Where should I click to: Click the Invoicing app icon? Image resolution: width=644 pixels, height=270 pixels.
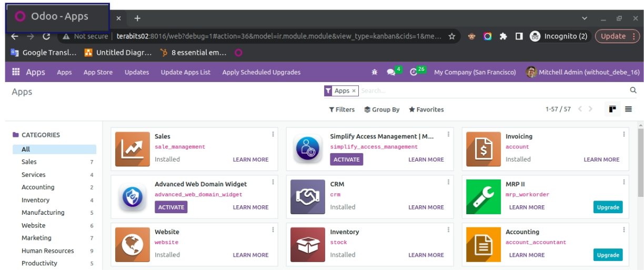click(484, 149)
